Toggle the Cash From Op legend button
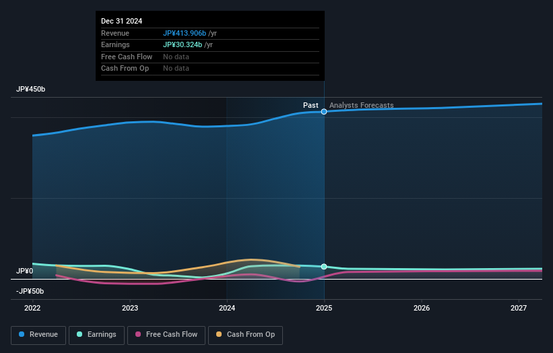The height and width of the screenshot is (353, 553). click(x=245, y=335)
